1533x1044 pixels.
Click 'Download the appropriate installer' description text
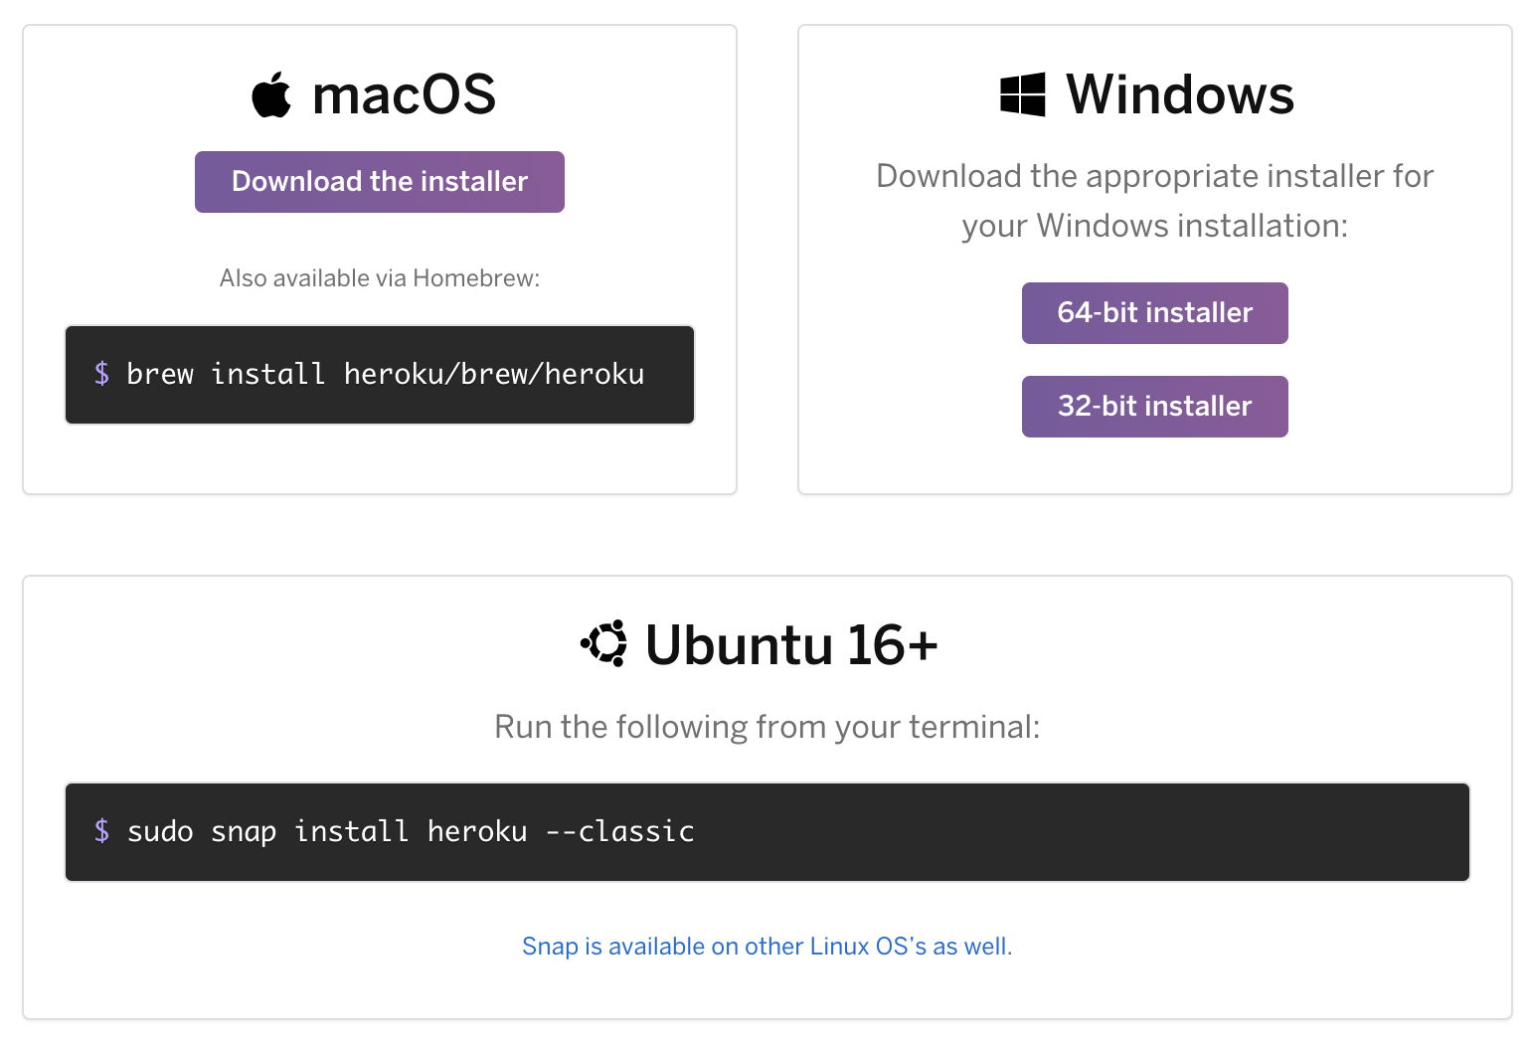[1155, 201]
